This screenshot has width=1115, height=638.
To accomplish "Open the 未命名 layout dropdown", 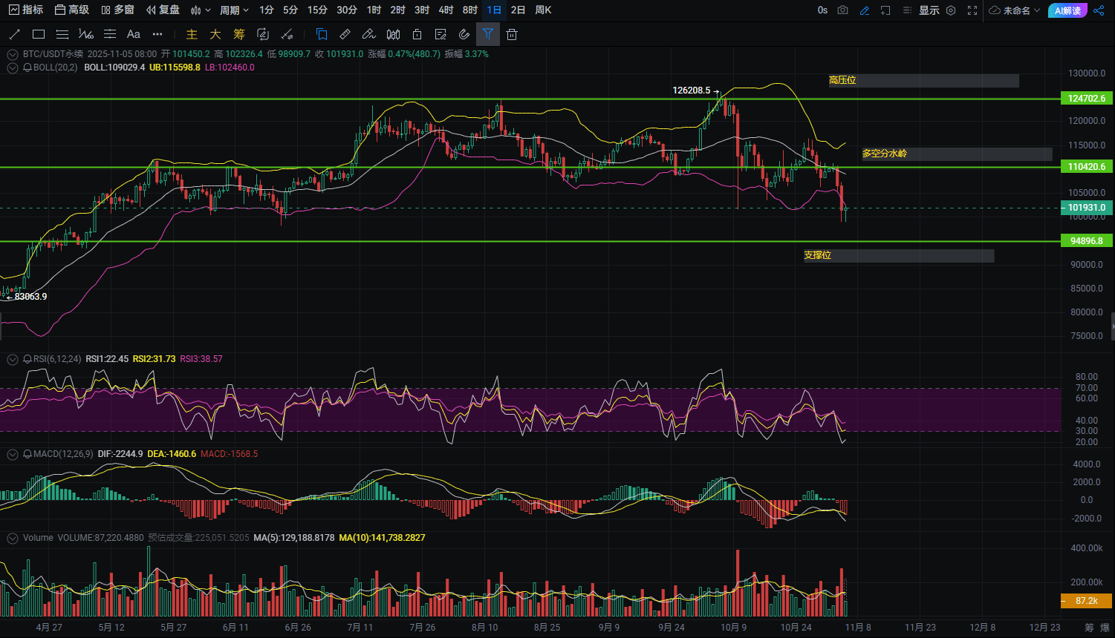I will pyautogui.click(x=1016, y=10).
